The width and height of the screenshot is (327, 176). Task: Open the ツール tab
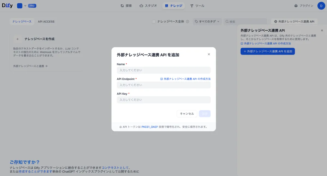tap(197, 6)
